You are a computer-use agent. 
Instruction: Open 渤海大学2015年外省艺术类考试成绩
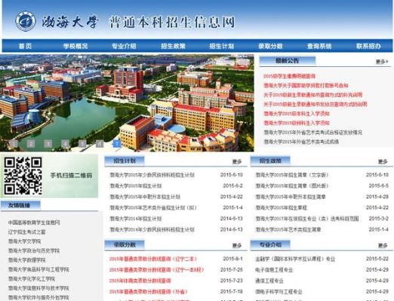pyautogui.click(x=301, y=141)
